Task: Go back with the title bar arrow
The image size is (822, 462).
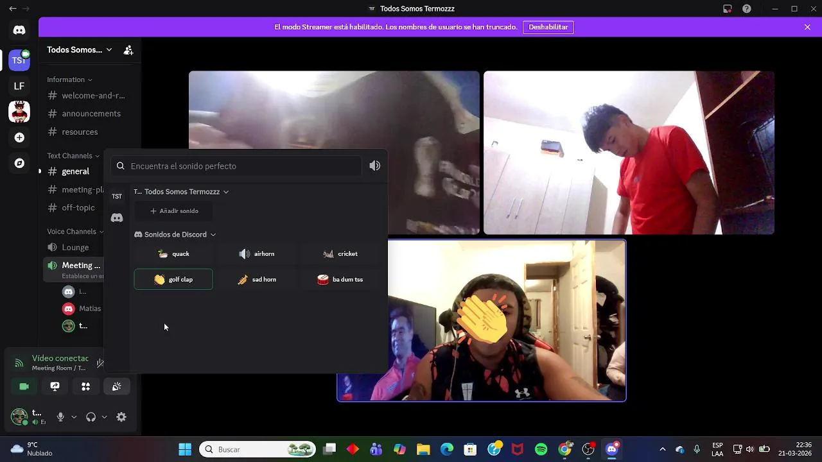Action: point(12,9)
